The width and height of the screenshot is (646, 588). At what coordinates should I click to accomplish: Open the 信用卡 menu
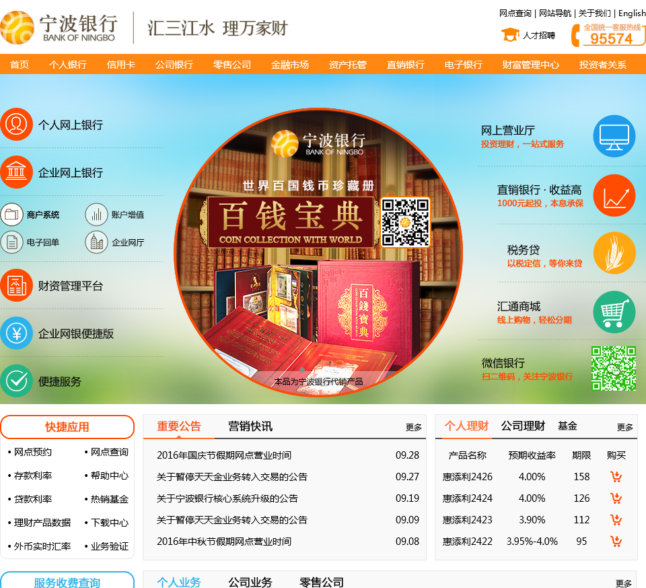pos(120,65)
